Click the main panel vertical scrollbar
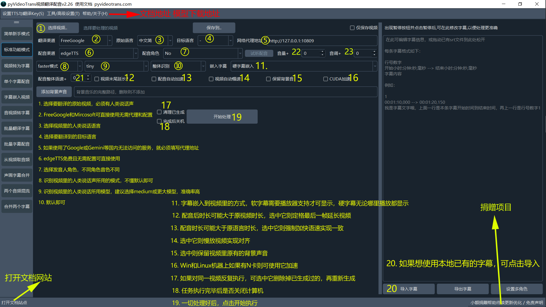The height and width of the screenshot is (307, 546). 380,158
